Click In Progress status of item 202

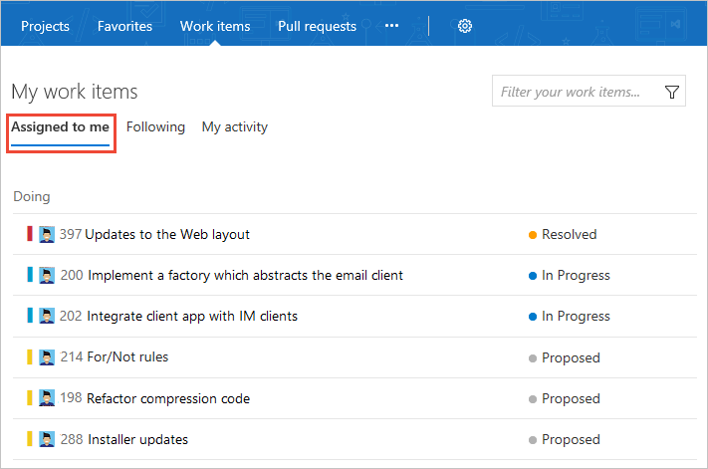click(x=576, y=316)
